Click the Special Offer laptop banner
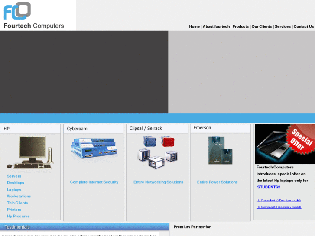Image resolution: width=315 pixels, height=236 pixels. click(x=285, y=144)
